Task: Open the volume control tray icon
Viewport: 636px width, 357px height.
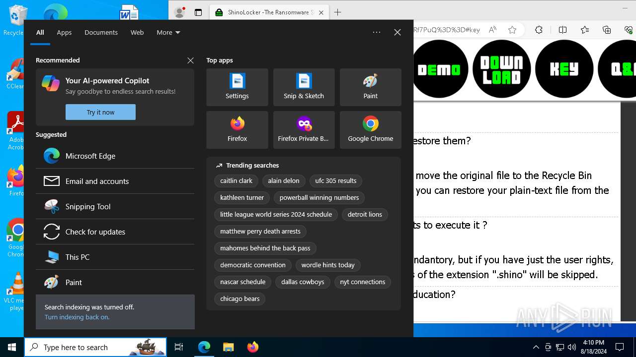Action: click(572, 347)
